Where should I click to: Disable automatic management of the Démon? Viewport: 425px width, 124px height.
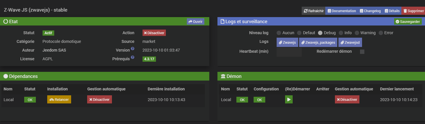point(347,100)
